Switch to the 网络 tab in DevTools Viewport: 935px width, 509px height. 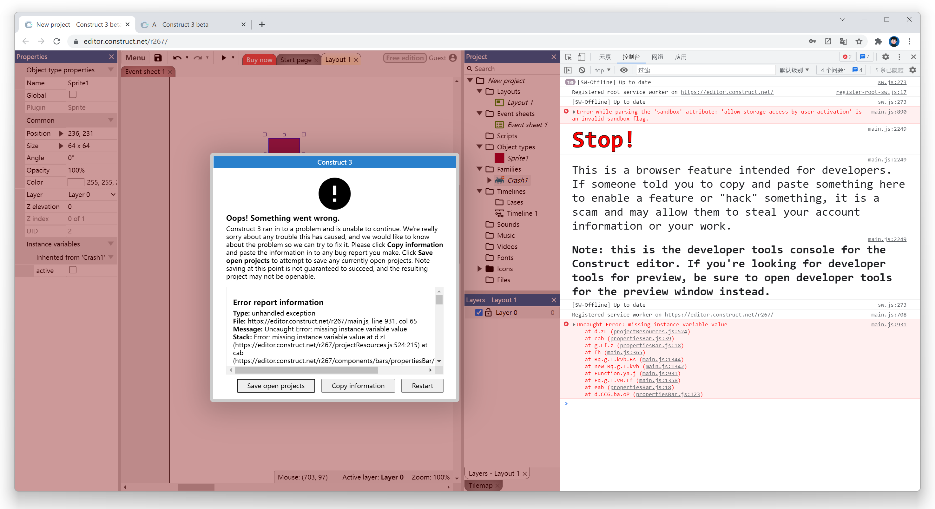pyautogui.click(x=658, y=57)
